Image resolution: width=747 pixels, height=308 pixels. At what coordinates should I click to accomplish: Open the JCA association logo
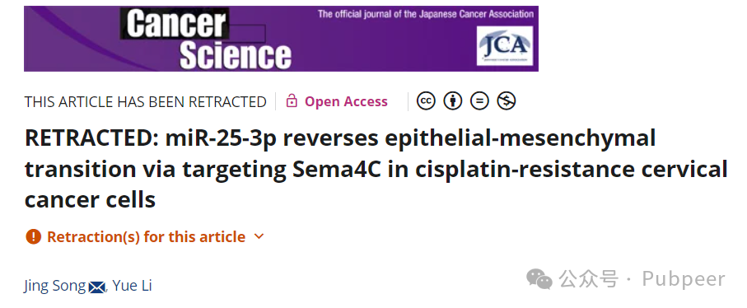[505, 45]
